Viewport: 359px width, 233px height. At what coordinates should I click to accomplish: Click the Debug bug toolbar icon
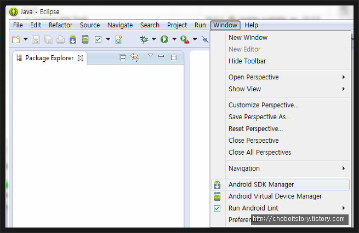pos(144,39)
